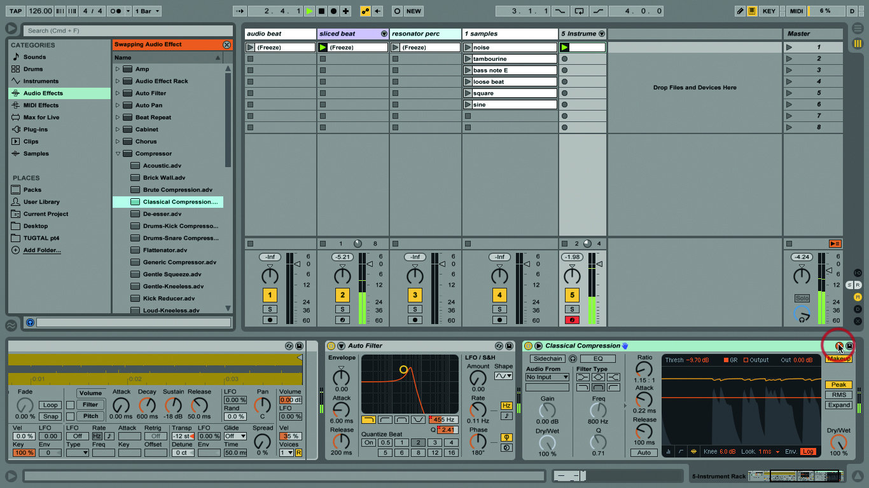This screenshot has width=869, height=488.
Task: Solo track 1 with its S button
Action: point(270,309)
